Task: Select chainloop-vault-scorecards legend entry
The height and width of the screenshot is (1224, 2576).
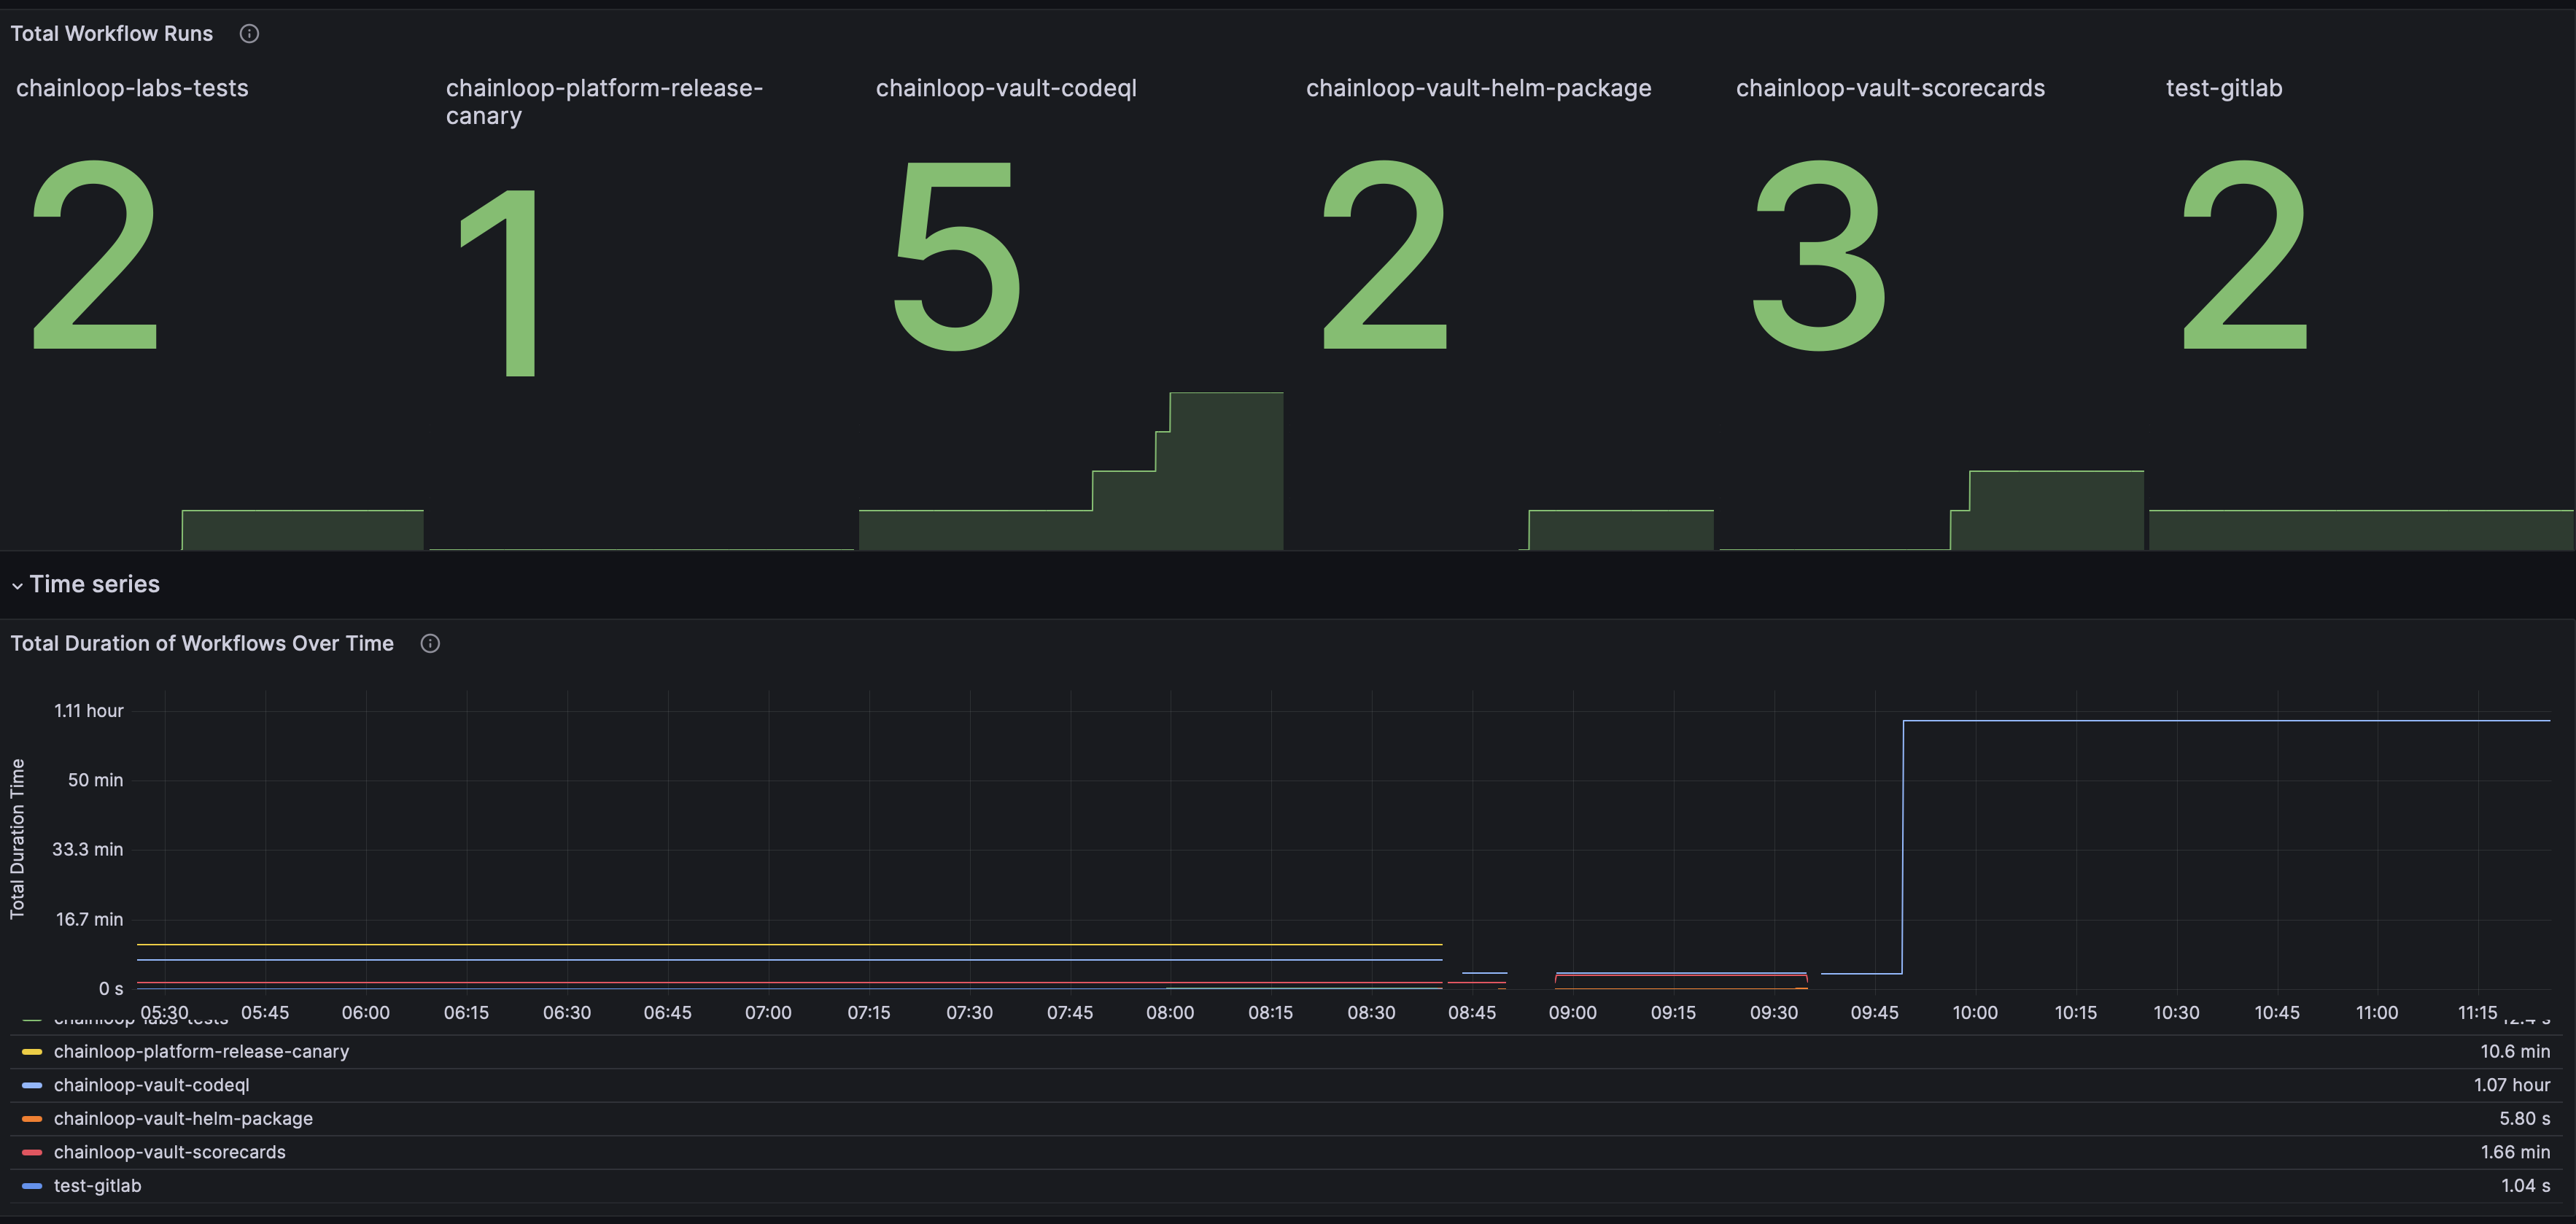Action: 169,1152
